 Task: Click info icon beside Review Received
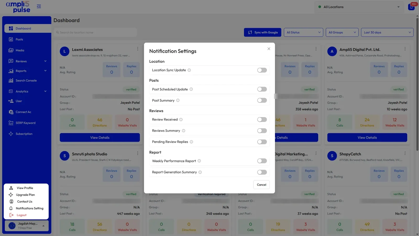click(181, 120)
